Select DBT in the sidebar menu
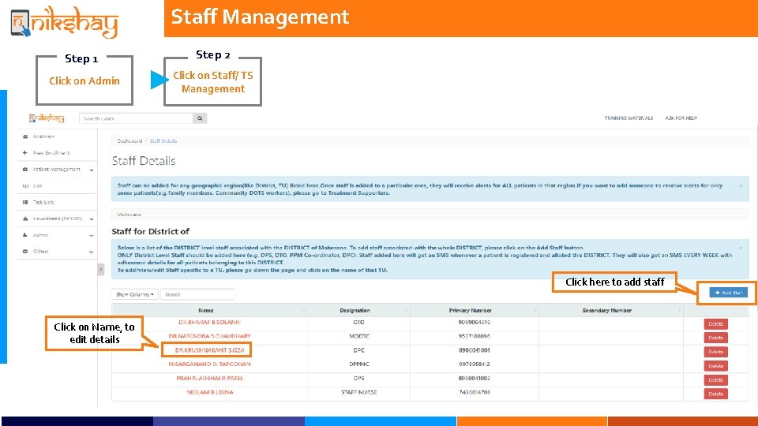758x426 pixels. [38, 186]
